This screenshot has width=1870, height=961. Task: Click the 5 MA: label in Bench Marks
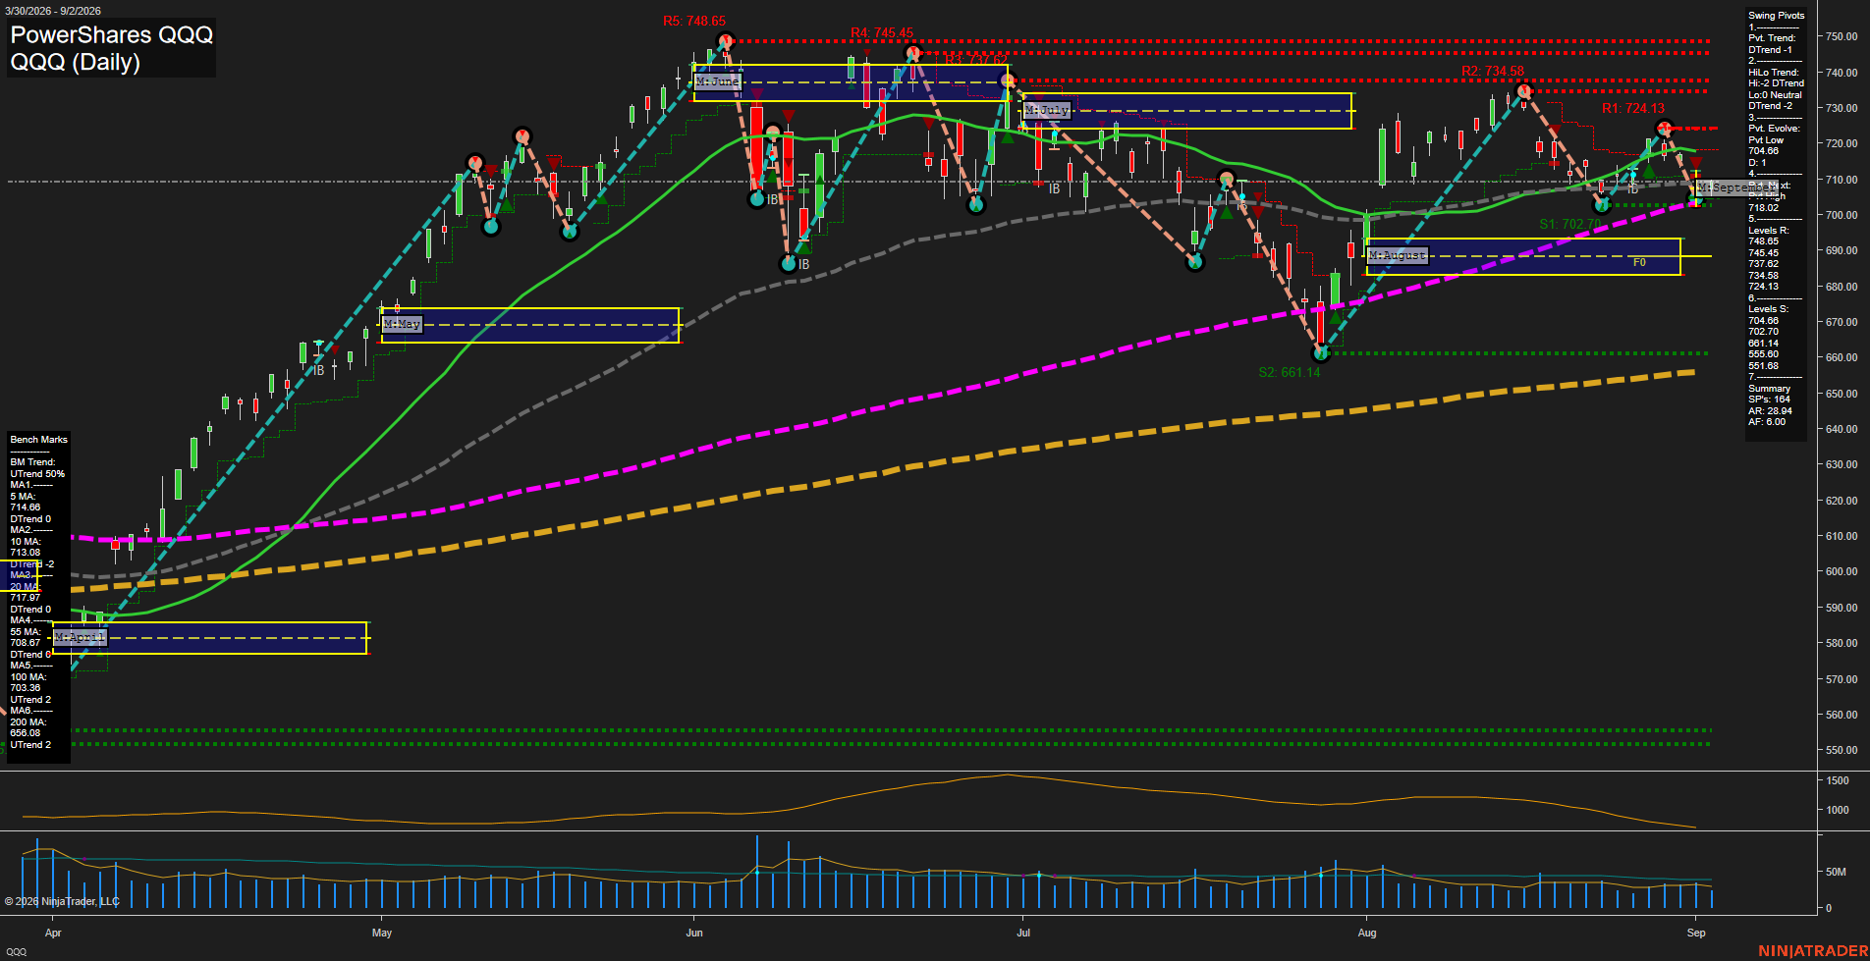[x=24, y=497]
